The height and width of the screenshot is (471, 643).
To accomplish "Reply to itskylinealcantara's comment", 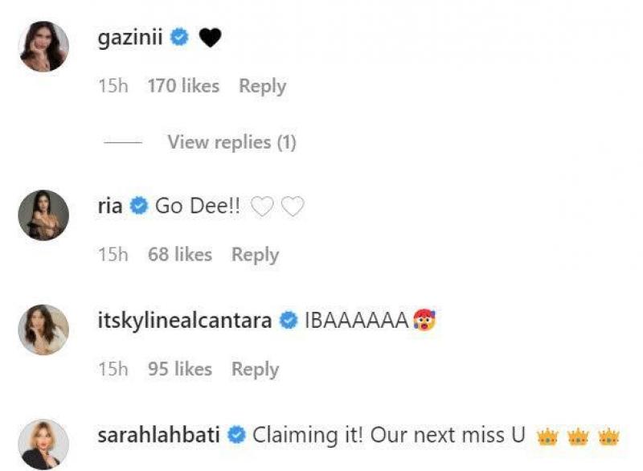I will [x=256, y=369].
